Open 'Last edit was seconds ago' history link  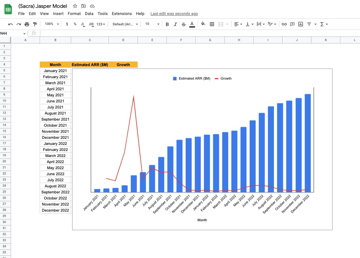pos(174,14)
